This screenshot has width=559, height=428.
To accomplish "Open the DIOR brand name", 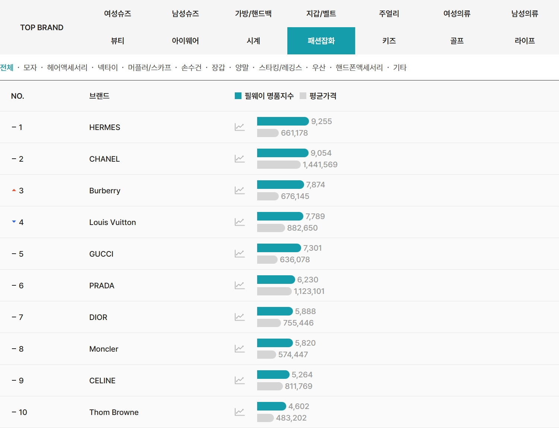I will tap(98, 317).
